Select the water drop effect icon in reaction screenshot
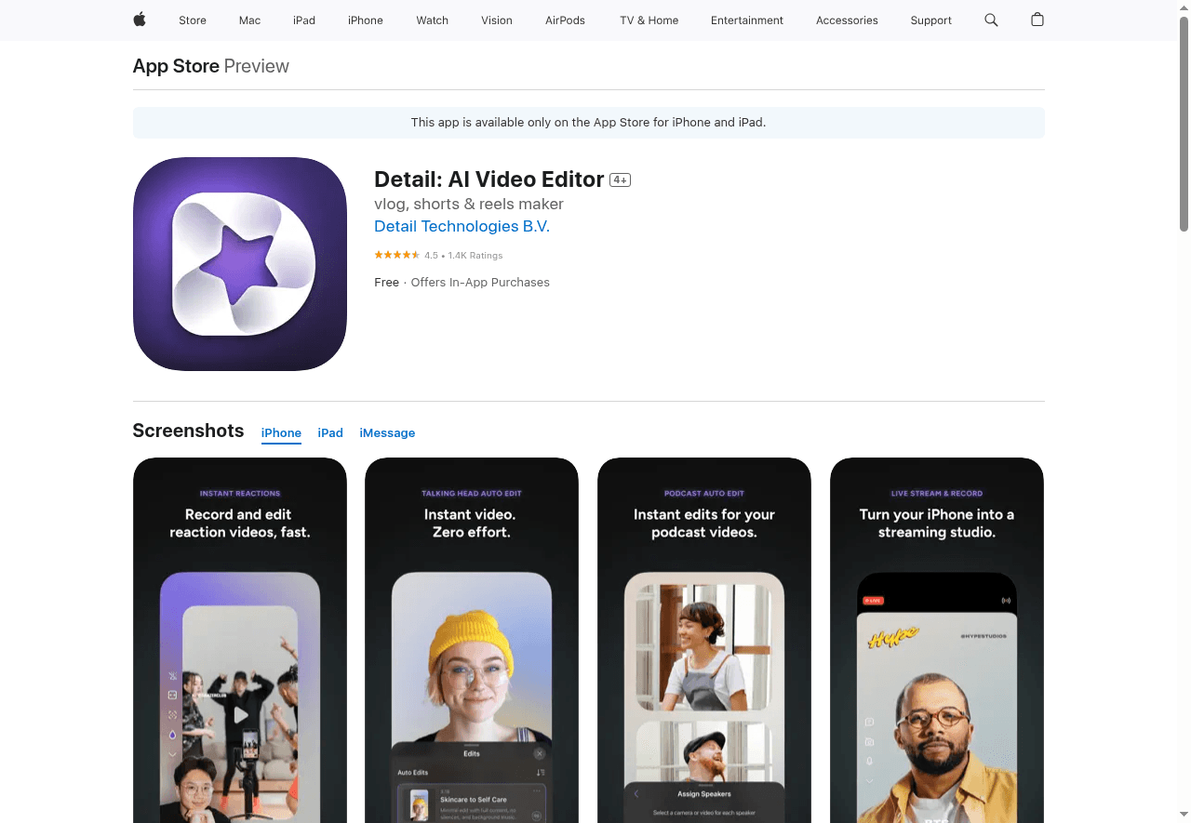Screen dimensions: 1191x823 click(x=172, y=735)
